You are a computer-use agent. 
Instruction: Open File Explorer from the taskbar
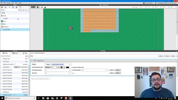pos(43,98)
